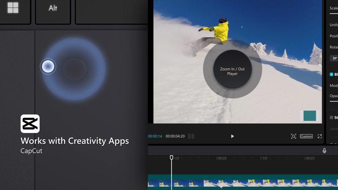Image resolution: width=338 pixels, height=190 pixels.
Task: Click the total duration 00:00:04:20 timecode
Action: pyautogui.click(x=175, y=136)
